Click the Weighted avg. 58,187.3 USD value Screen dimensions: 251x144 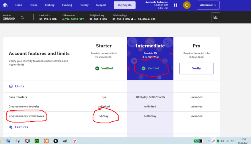[x=98, y=19]
